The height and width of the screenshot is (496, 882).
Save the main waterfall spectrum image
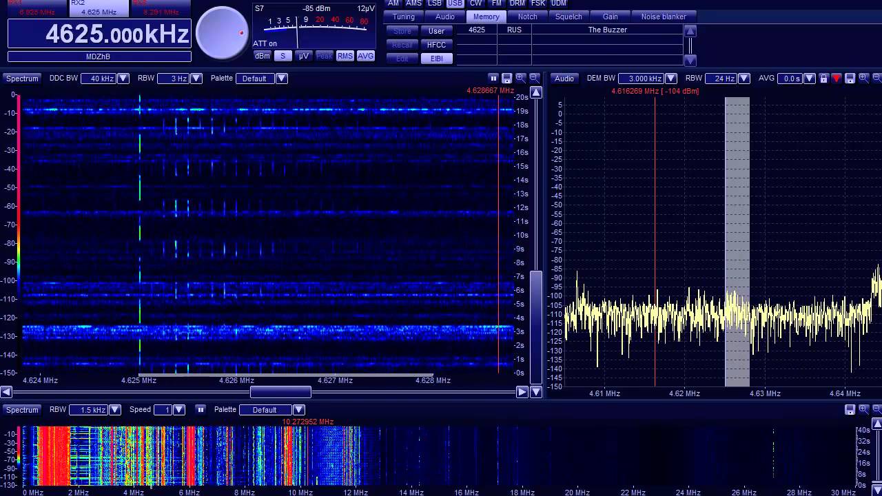click(507, 79)
